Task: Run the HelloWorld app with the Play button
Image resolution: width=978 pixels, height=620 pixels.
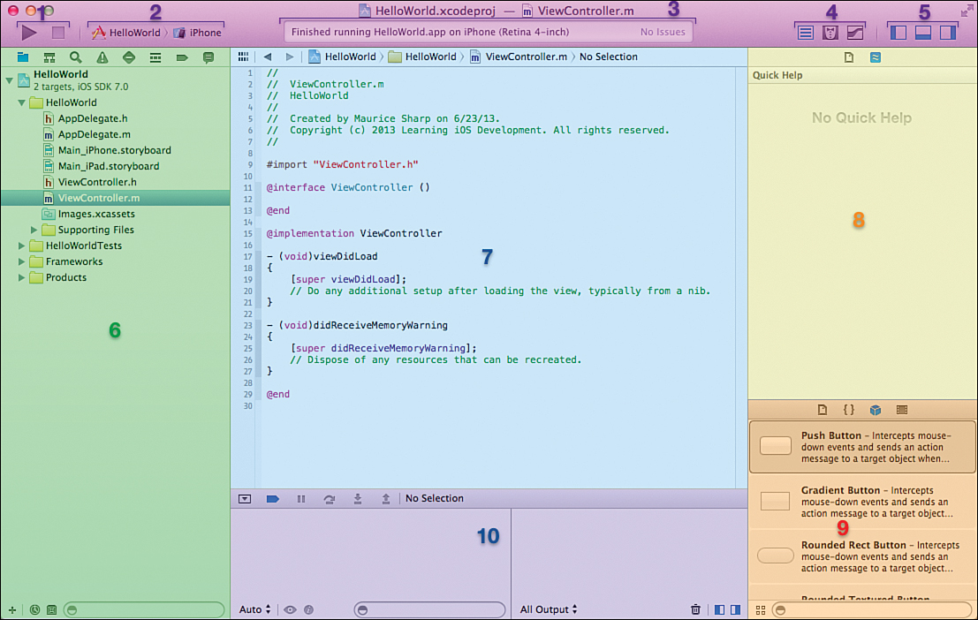Action: (x=28, y=33)
